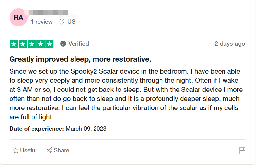Click the review body paragraph text
This screenshot has height=165, width=256.
(x=125, y=94)
